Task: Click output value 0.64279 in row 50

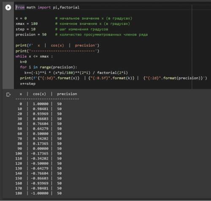Action: click(x=41, y=129)
